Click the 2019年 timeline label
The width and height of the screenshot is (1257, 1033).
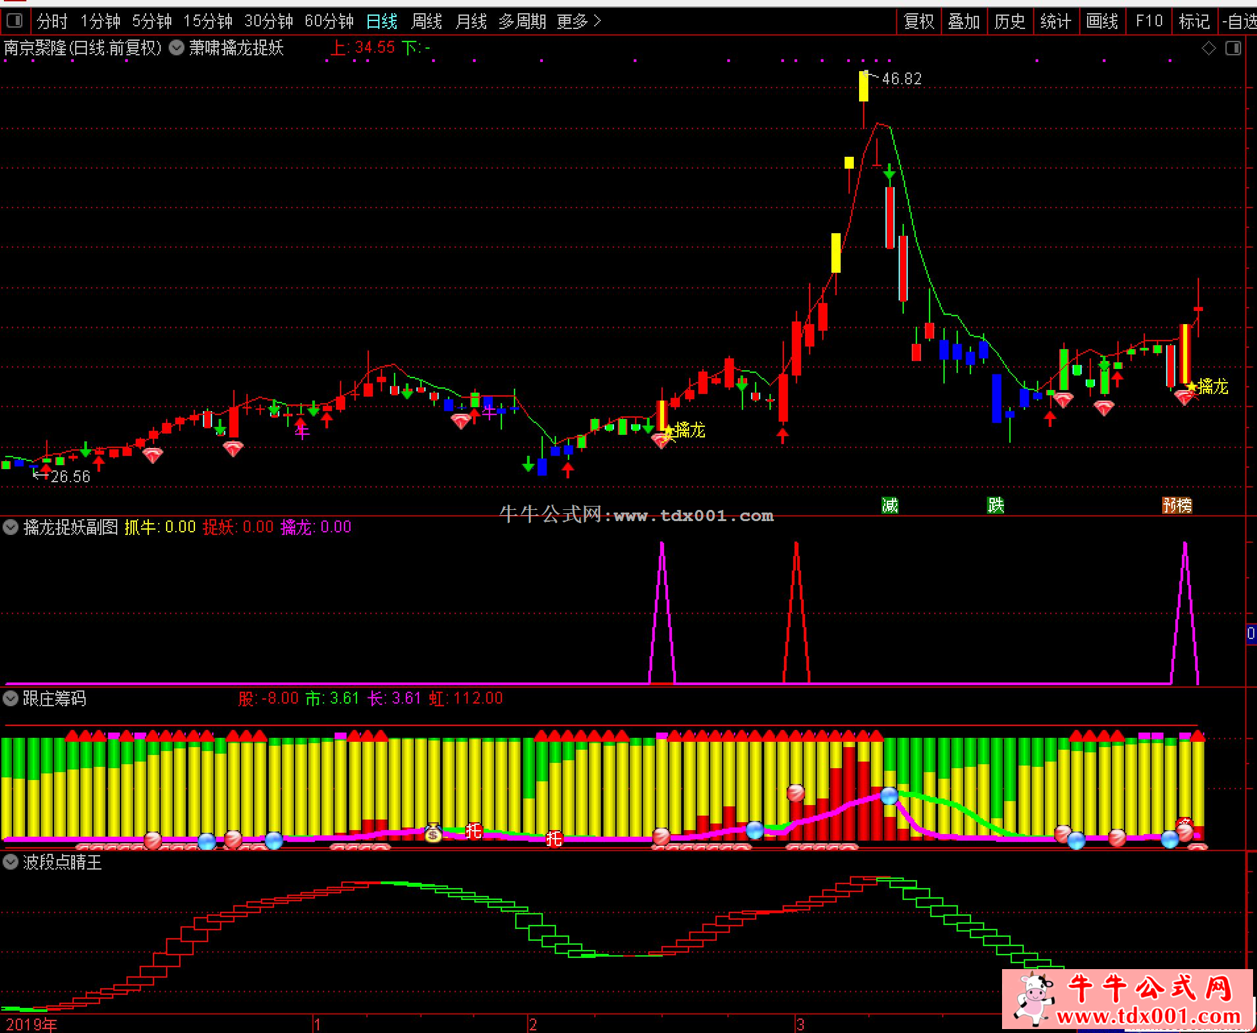tap(31, 1024)
